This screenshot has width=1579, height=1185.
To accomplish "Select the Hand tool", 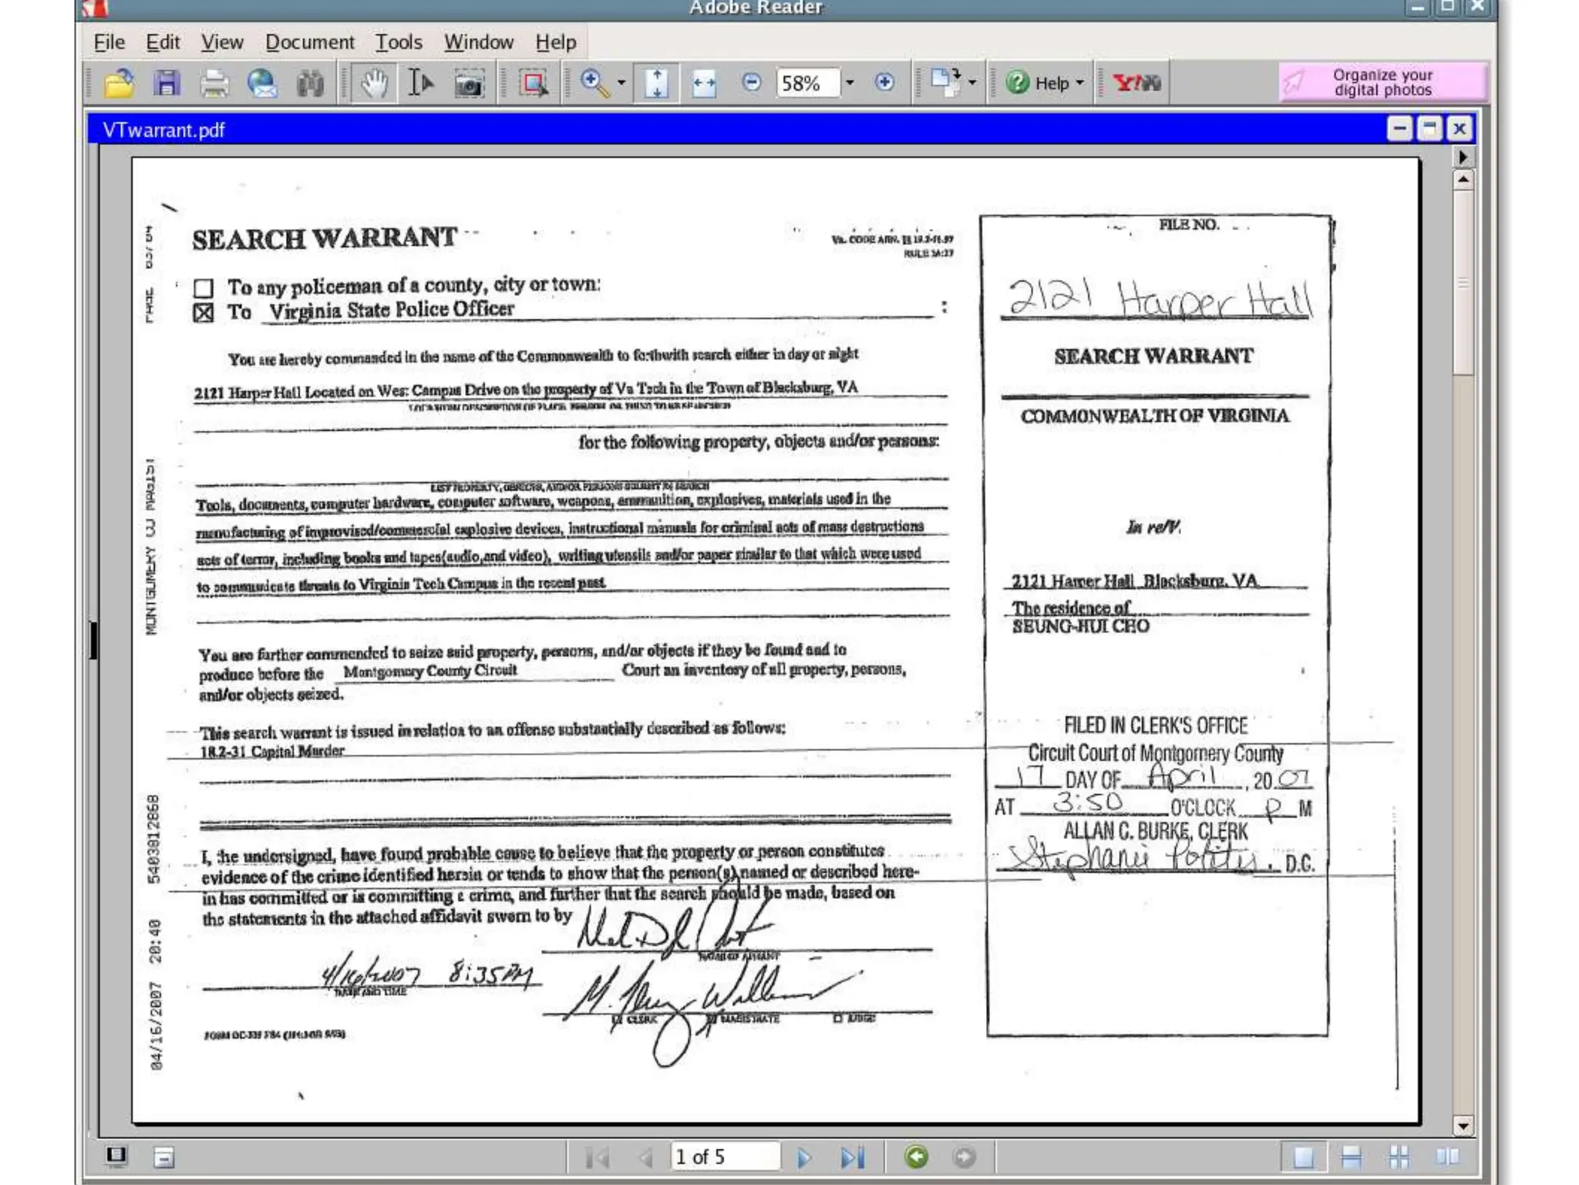I will tap(373, 82).
